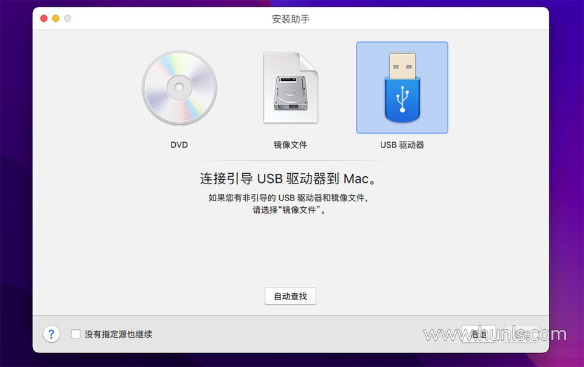
Task: Select the DVD disc icon
Action: (179, 88)
